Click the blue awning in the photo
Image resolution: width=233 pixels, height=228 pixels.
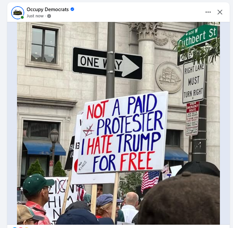[x=45, y=148]
